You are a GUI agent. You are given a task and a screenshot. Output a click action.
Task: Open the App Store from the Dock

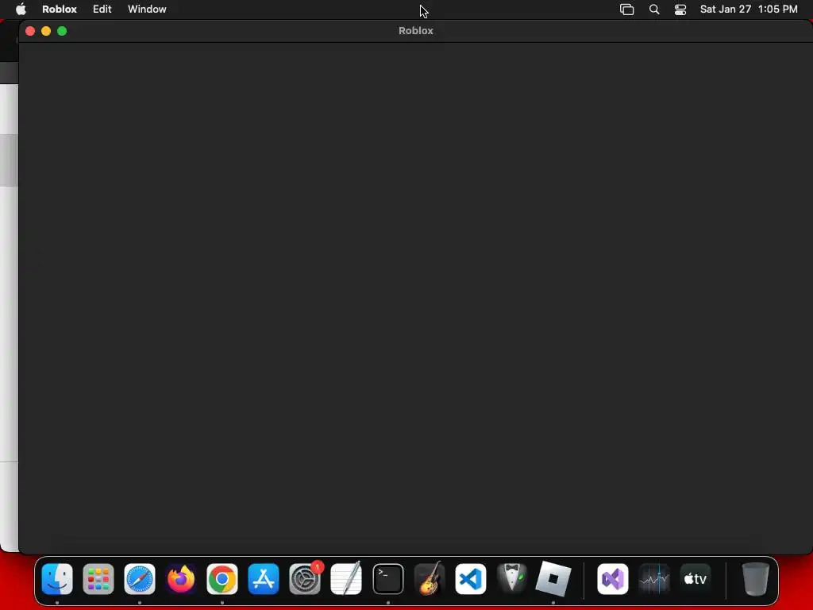coord(264,579)
